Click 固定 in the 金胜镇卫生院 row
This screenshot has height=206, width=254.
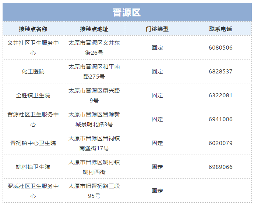[x=157, y=95]
